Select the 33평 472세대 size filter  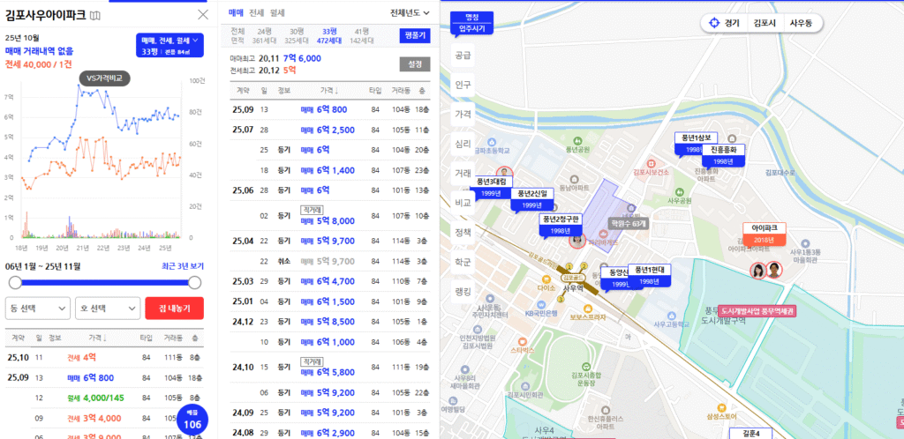pos(330,35)
